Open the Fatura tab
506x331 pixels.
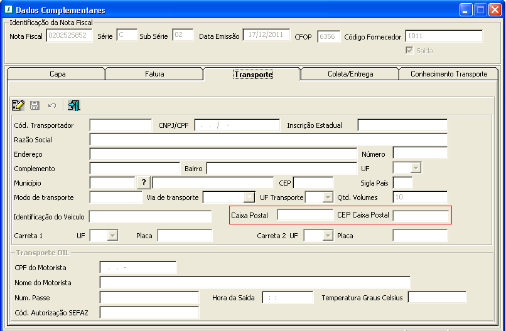154,74
